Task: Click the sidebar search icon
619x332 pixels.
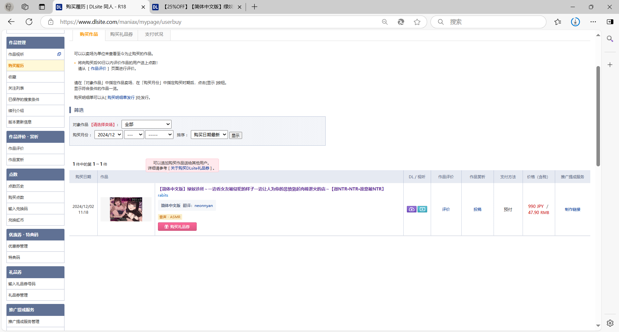Action: click(610, 39)
